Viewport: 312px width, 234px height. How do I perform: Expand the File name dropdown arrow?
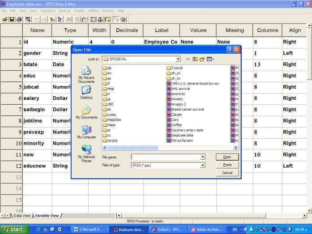tap(203, 157)
